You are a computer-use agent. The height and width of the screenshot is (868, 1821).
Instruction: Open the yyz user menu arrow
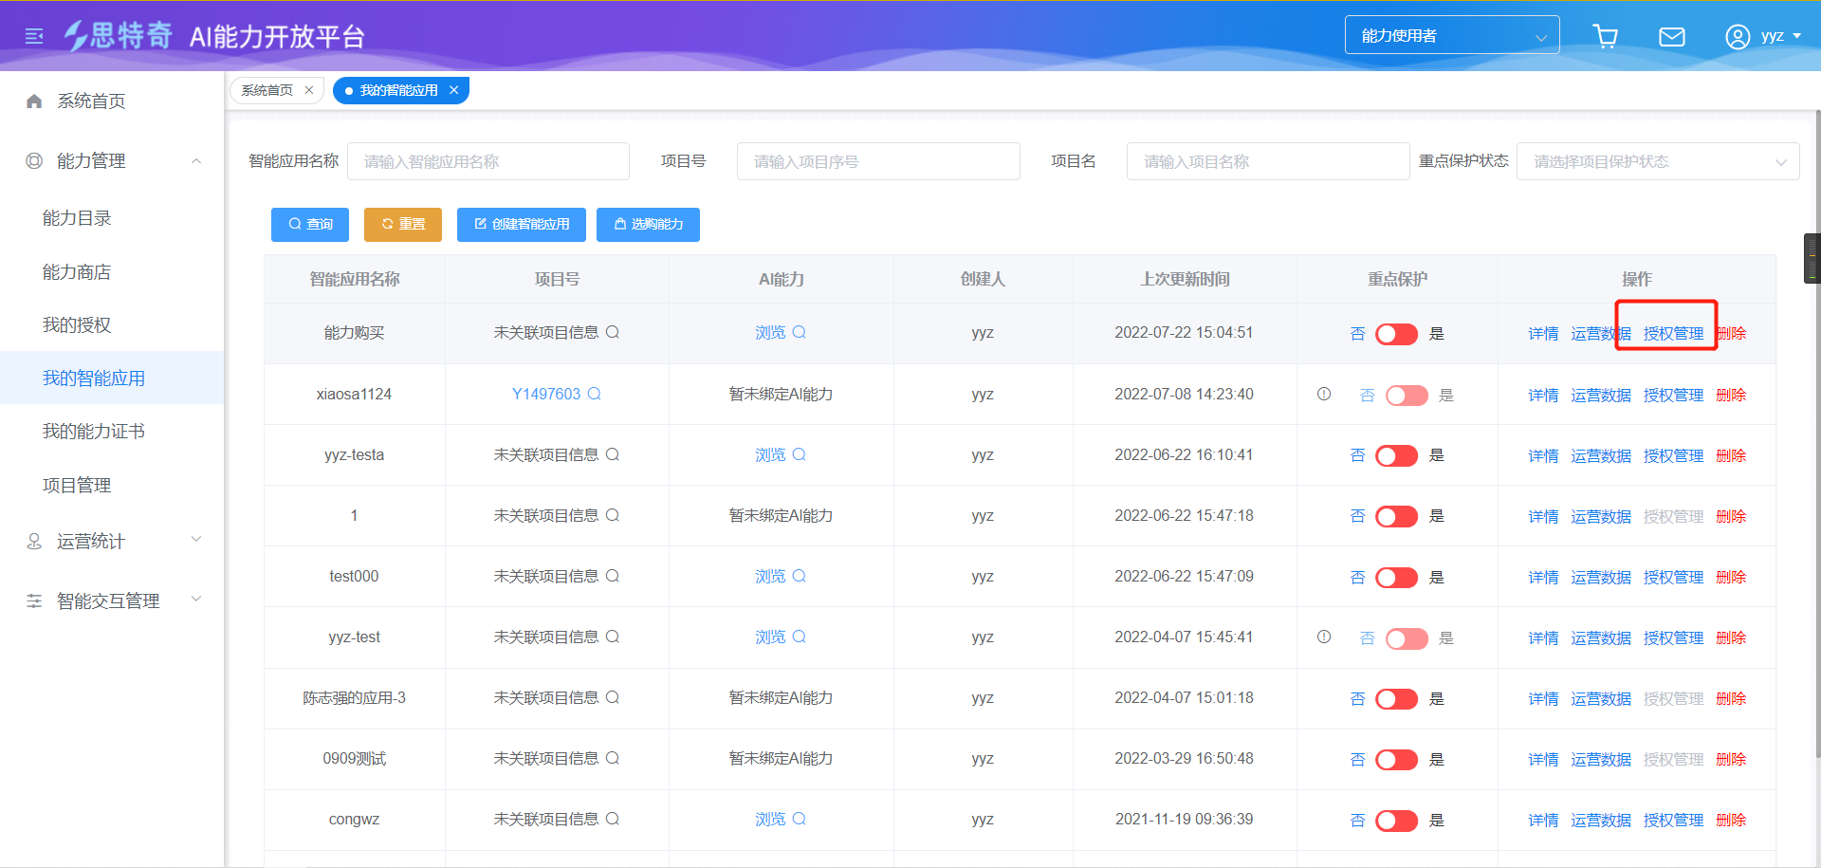click(1797, 36)
